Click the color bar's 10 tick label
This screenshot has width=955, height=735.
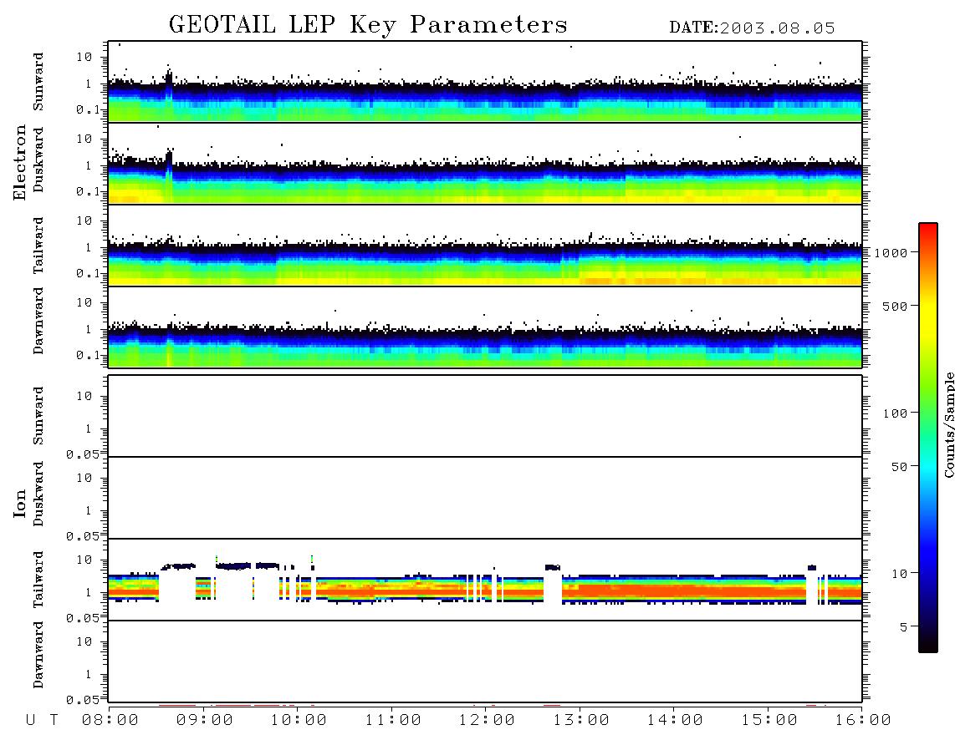tap(899, 574)
